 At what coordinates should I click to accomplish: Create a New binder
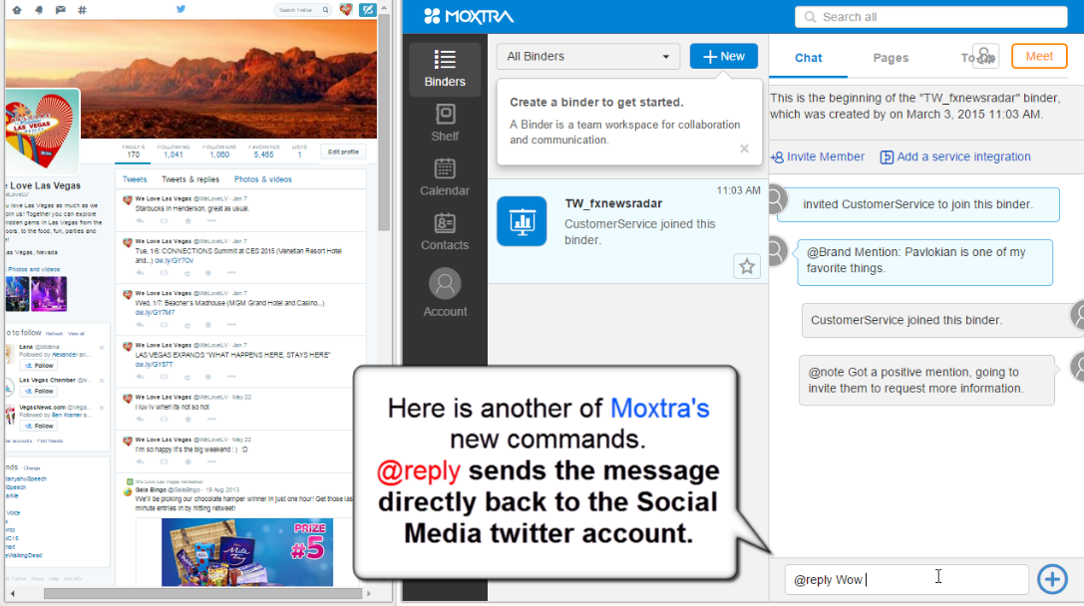(724, 56)
